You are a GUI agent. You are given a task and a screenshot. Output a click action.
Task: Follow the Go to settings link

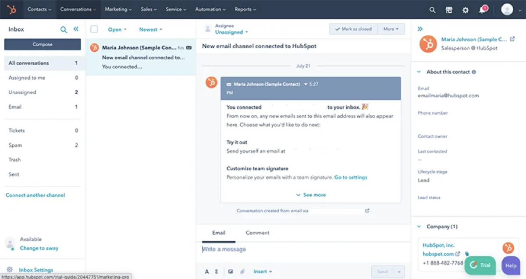(x=351, y=177)
